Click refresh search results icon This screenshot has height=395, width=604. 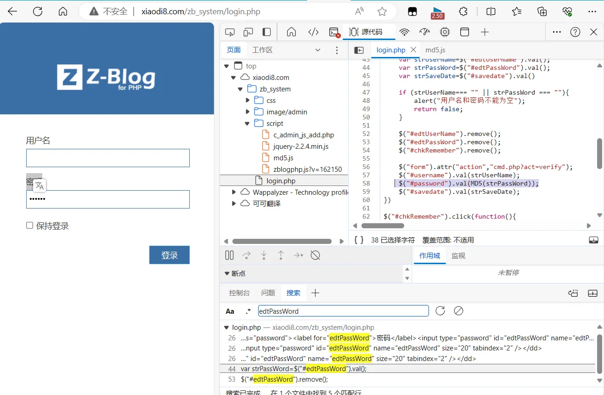[x=440, y=311]
